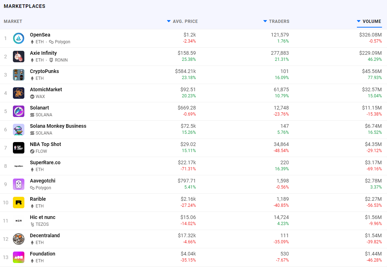Select Solanart traders change -23.76%

coord(281,114)
